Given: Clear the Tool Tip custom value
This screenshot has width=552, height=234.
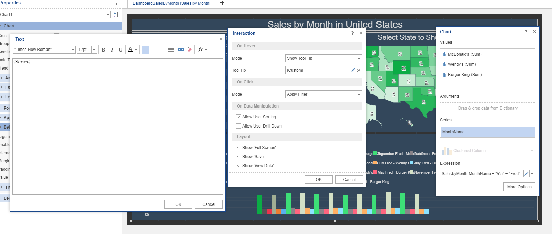Looking at the screenshot, I should pos(359,70).
